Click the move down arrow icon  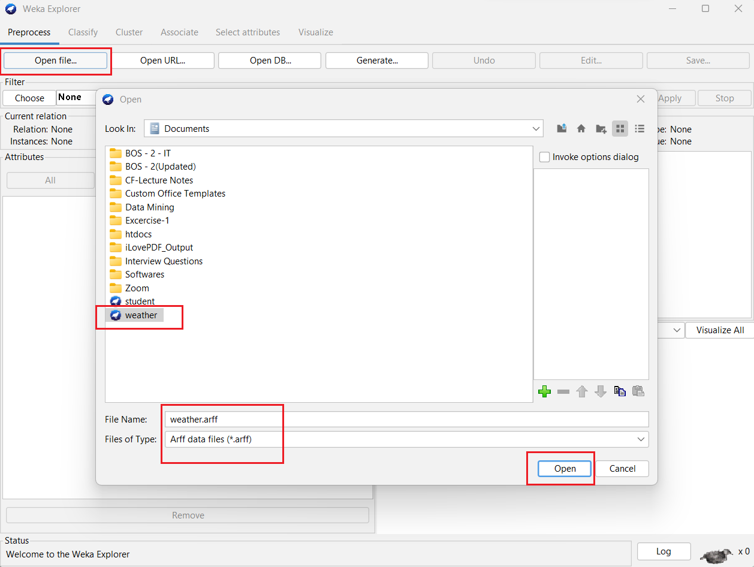click(x=601, y=391)
